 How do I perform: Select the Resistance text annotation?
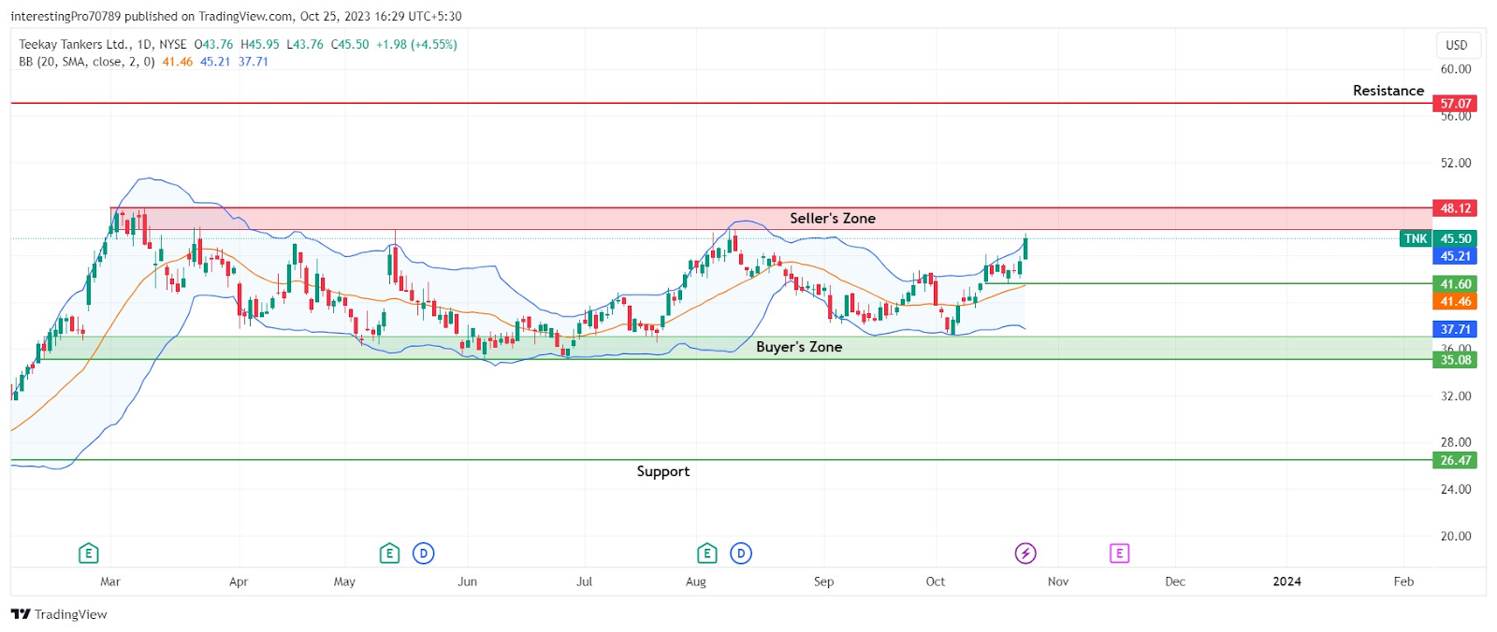click(1388, 91)
